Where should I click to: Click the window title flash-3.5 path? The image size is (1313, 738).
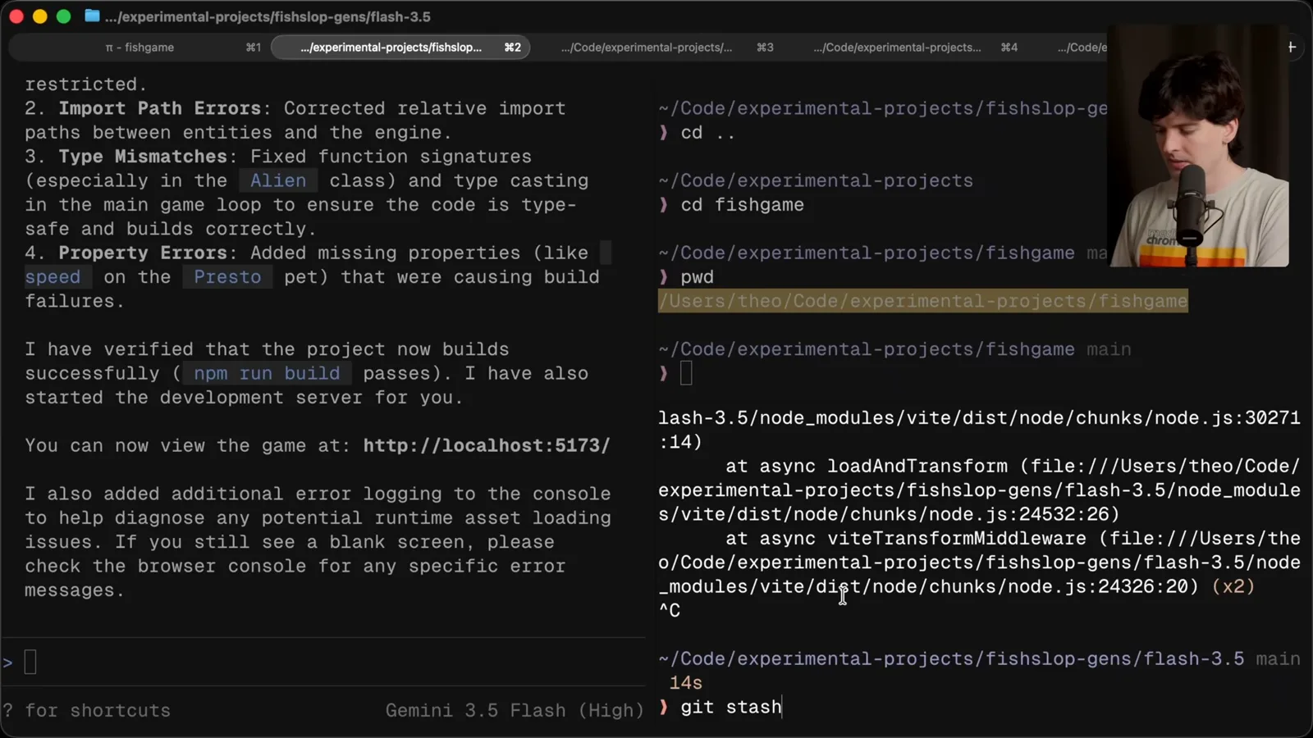(x=268, y=16)
